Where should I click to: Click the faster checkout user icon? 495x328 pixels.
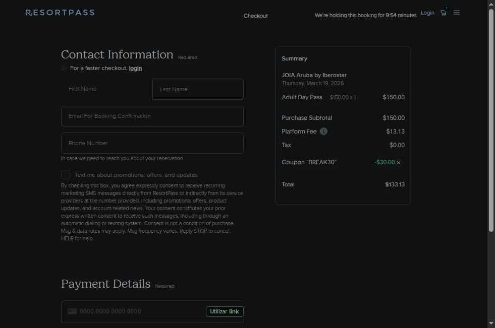tap(64, 68)
